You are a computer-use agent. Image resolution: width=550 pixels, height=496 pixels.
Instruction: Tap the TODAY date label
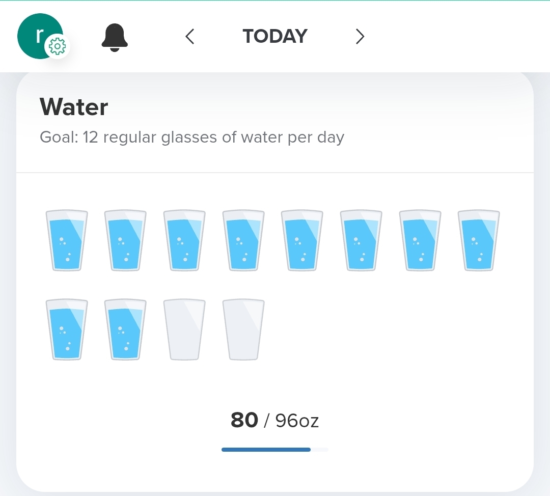coord(275,36)
